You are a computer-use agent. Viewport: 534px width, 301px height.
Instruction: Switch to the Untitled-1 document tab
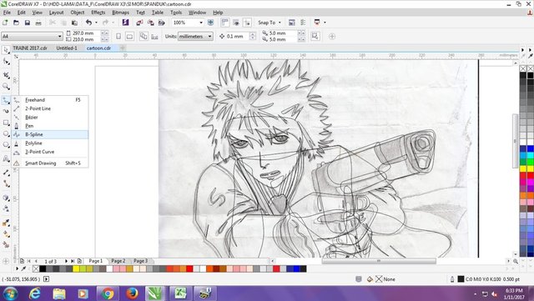point(67,48)
